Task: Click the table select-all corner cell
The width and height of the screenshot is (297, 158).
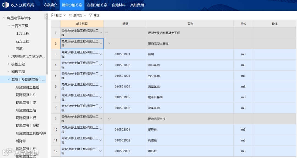Action: click(56, 24)
